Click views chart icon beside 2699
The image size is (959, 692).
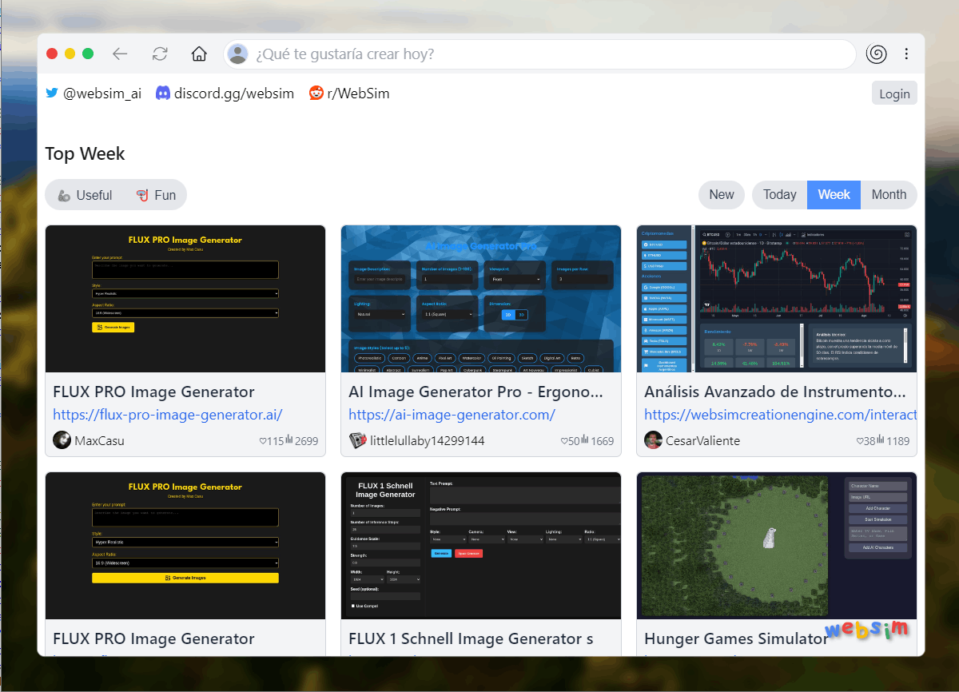[x=289, y=439]
